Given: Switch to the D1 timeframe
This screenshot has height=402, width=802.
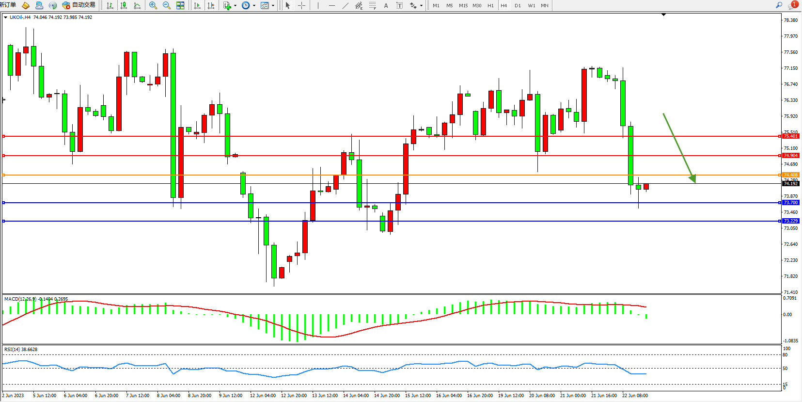Looking at the screenshot, I should [x=518, y=5].
